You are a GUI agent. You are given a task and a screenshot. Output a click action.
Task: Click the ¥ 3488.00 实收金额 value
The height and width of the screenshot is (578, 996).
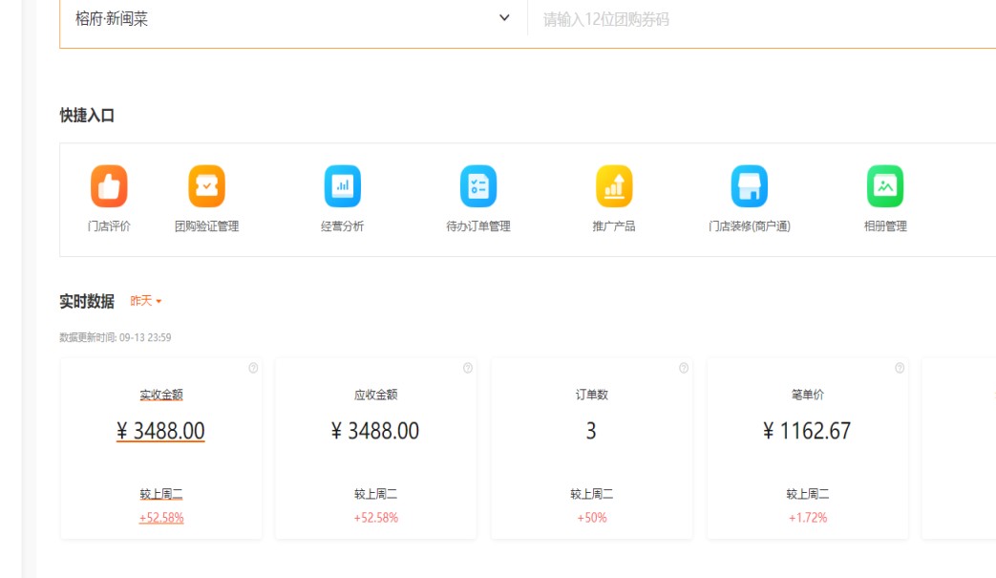160,431
